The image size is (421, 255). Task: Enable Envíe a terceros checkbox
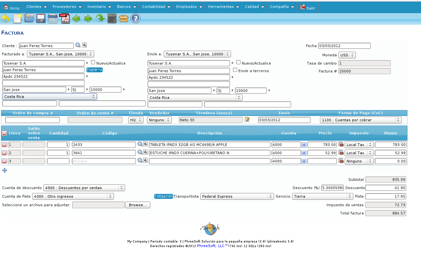[235, 70]
